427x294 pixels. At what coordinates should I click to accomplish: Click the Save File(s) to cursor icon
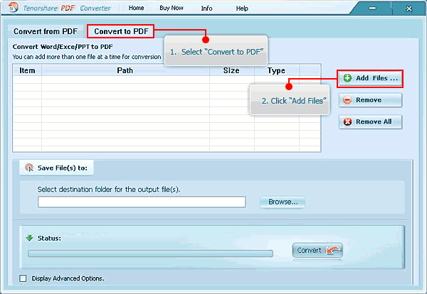pos(29,168)
